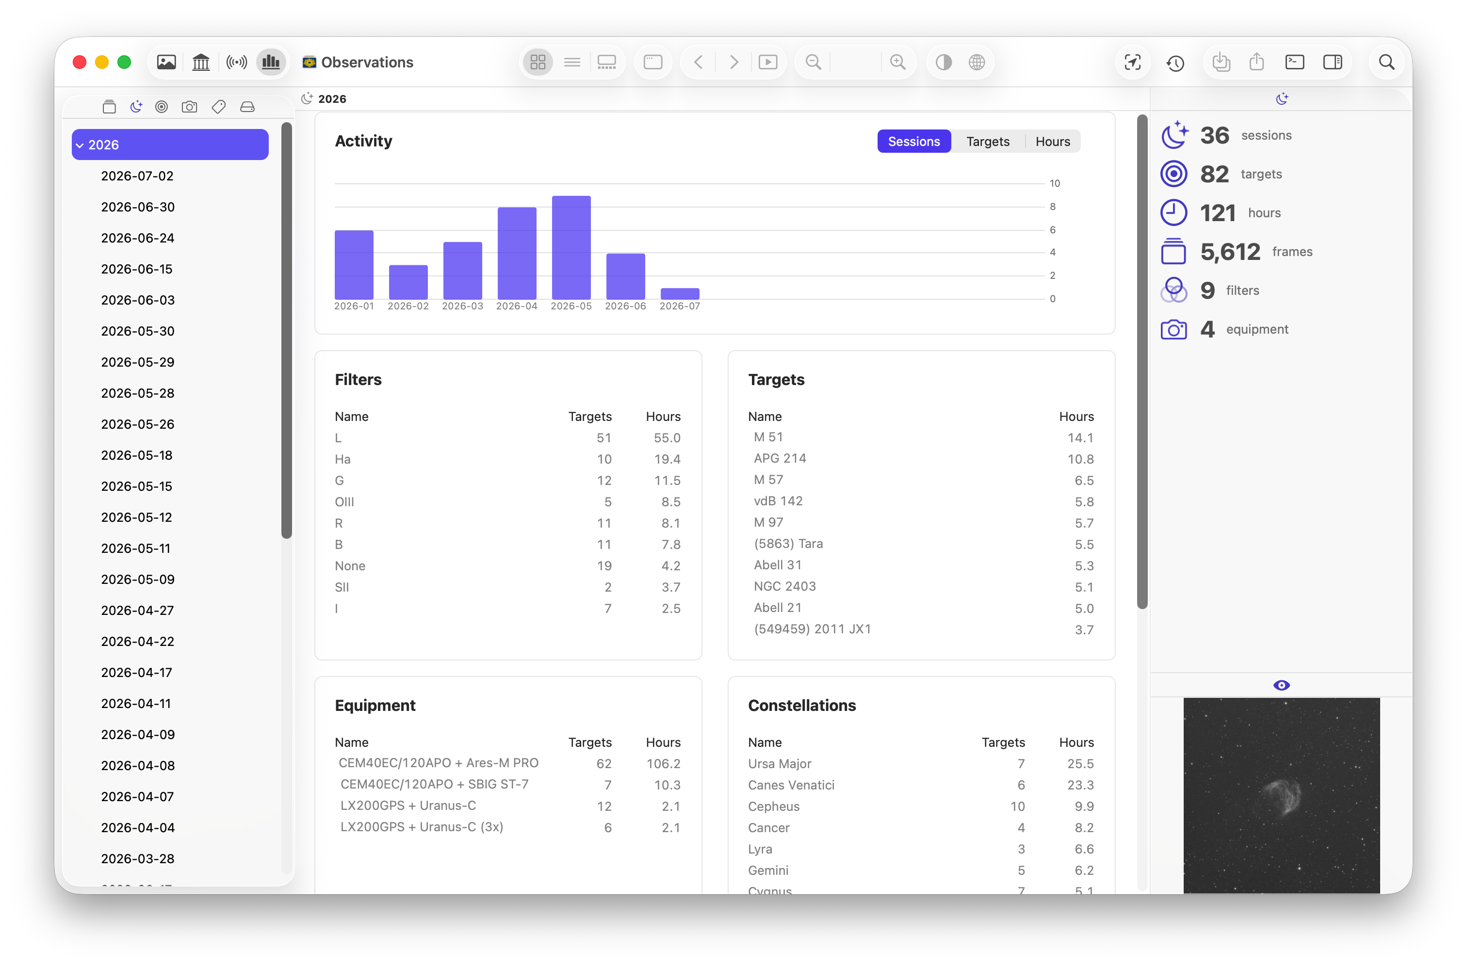1467x966 pixels.
Task: Select the frames stack sidebar tab
Action: tap(109, 107)
